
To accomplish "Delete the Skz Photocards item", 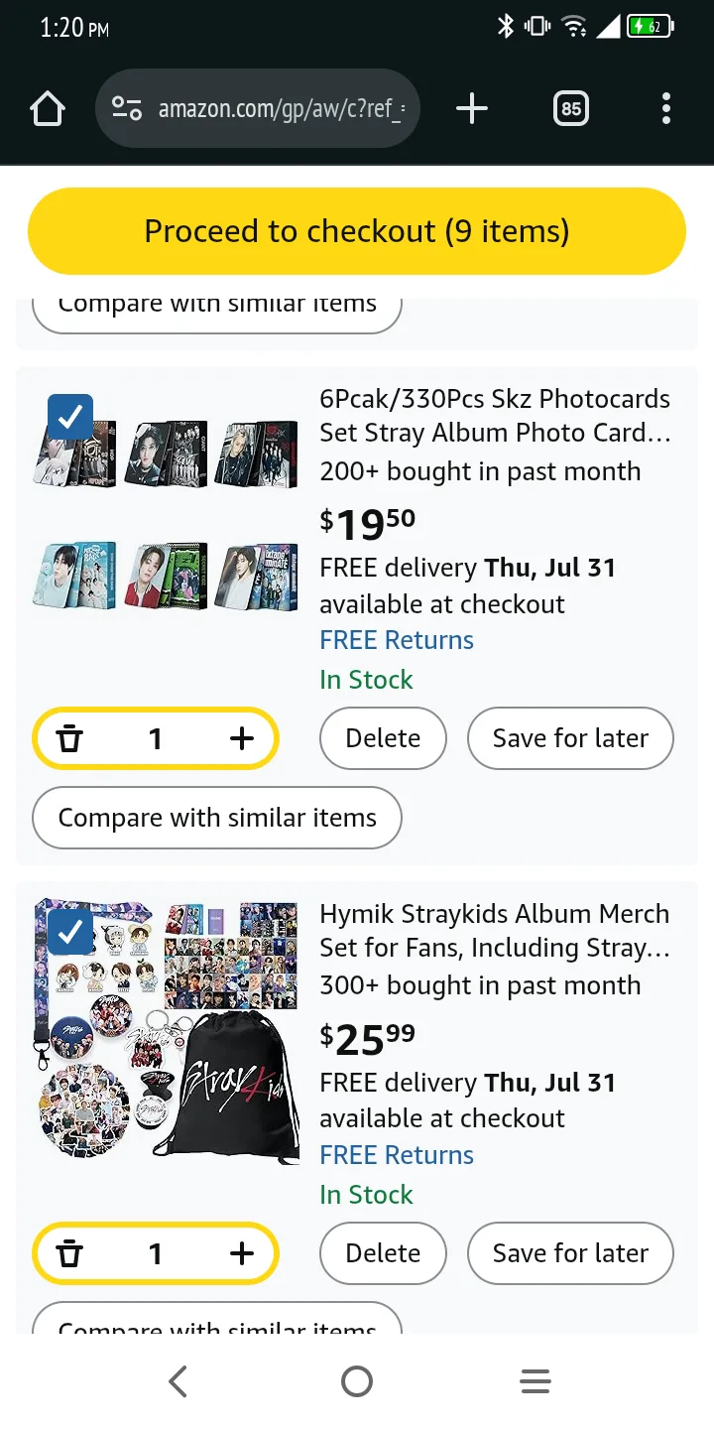I will pos(383,738).
